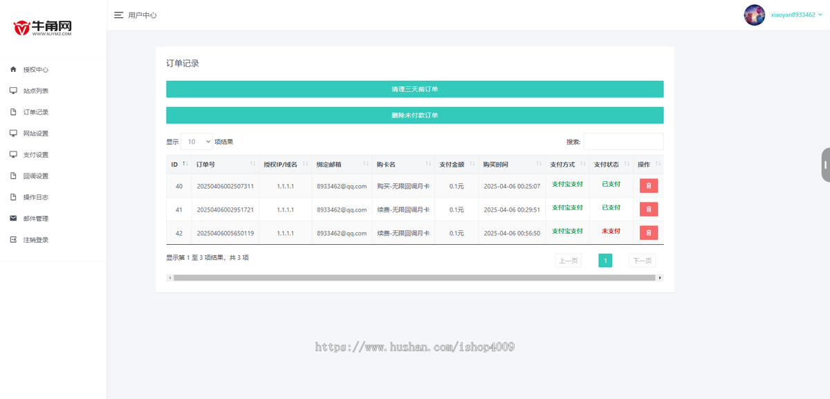Screen dimensions: 830x399
Task: Click the logout icon next to 注销登录
Action: click(13, 239)
